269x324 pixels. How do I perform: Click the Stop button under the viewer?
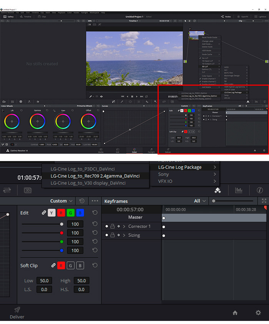click(132, 96)
